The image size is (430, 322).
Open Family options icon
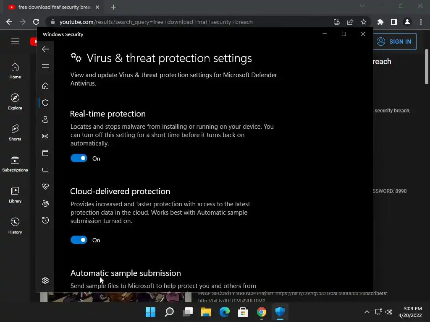click(45, 203)
